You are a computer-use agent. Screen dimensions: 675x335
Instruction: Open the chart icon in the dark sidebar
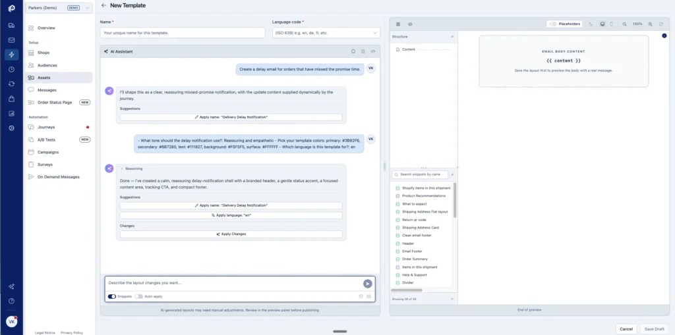[x=12, y=113]
